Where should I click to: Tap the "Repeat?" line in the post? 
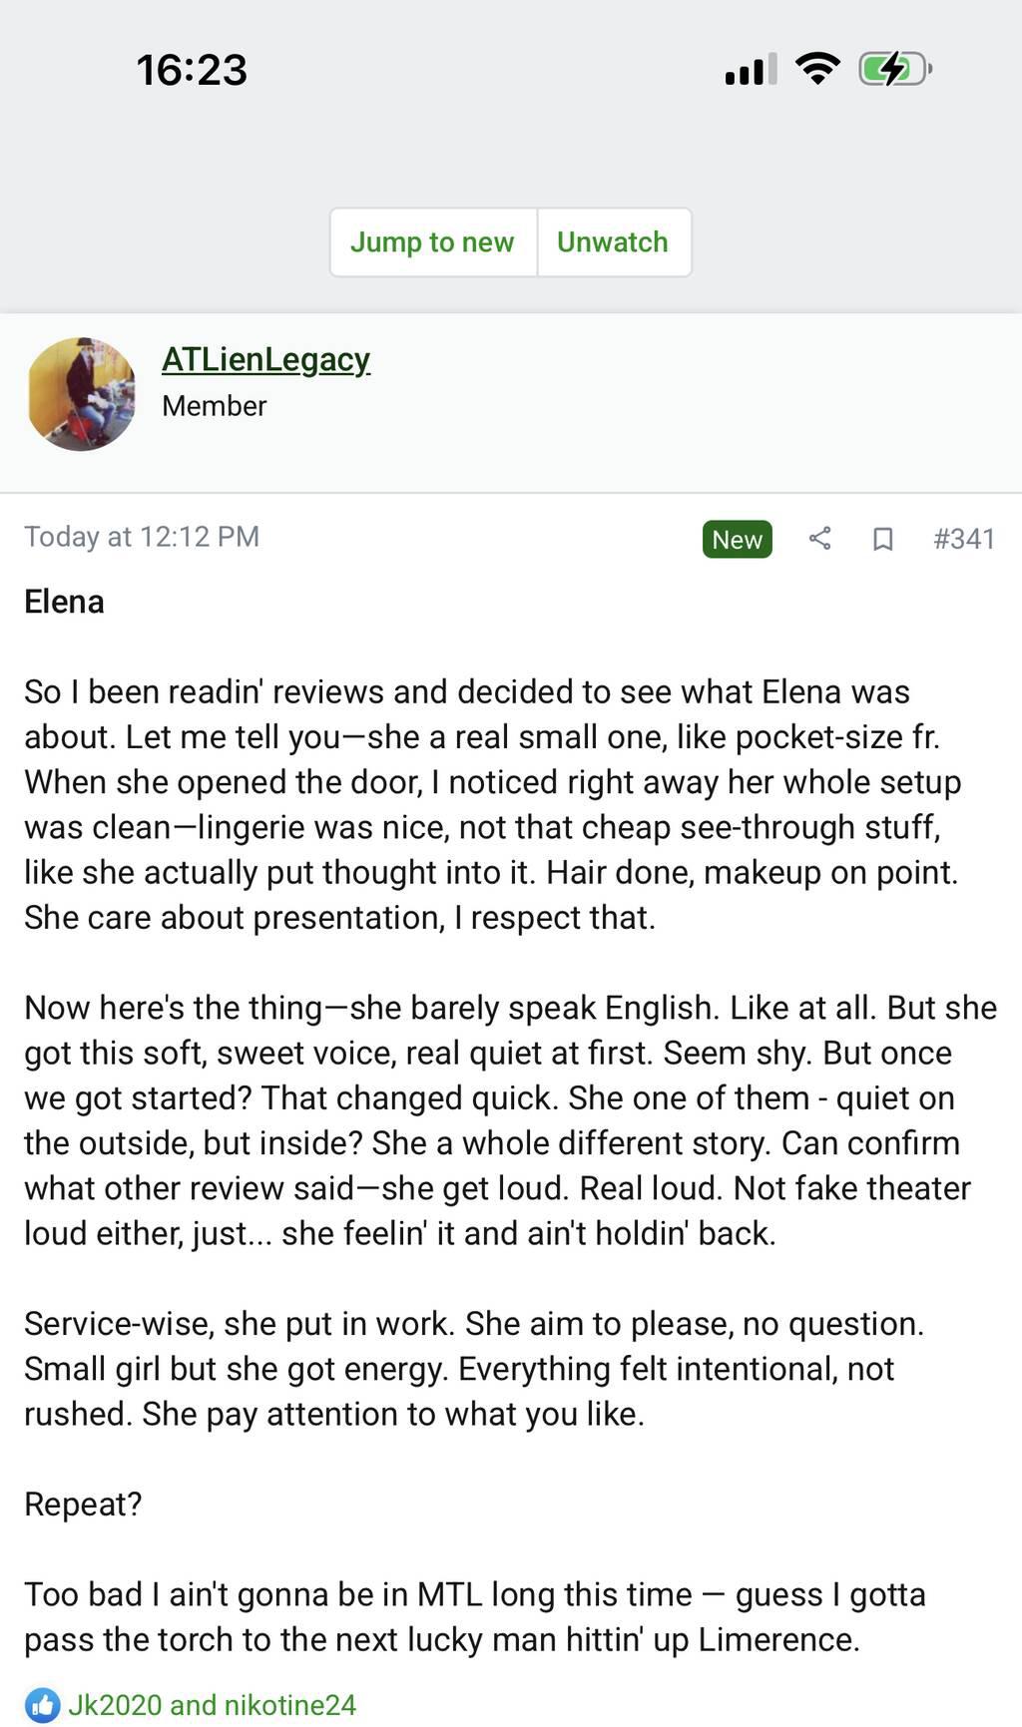[x=83, y=1504]
